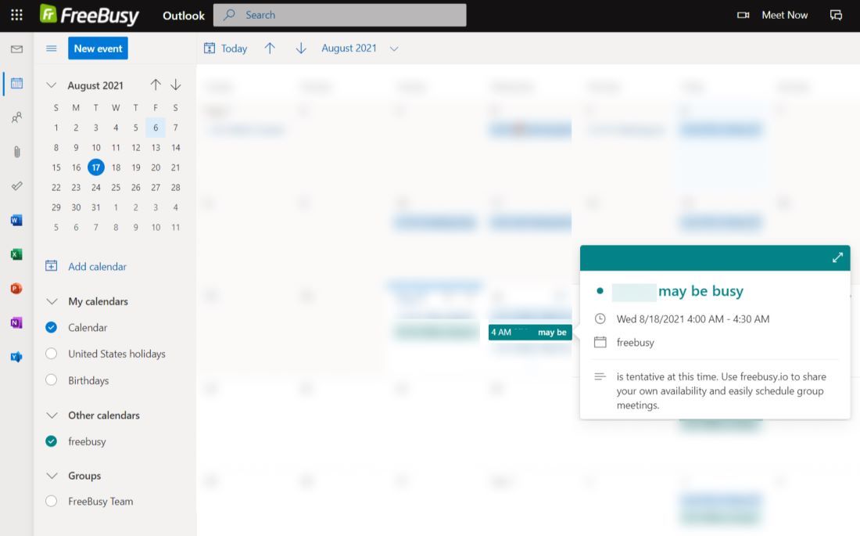Toggle the hamburger navigation pane icon
Image resolution: width=860 pixels, height=536 pixels.
click(x=51, y=49)
